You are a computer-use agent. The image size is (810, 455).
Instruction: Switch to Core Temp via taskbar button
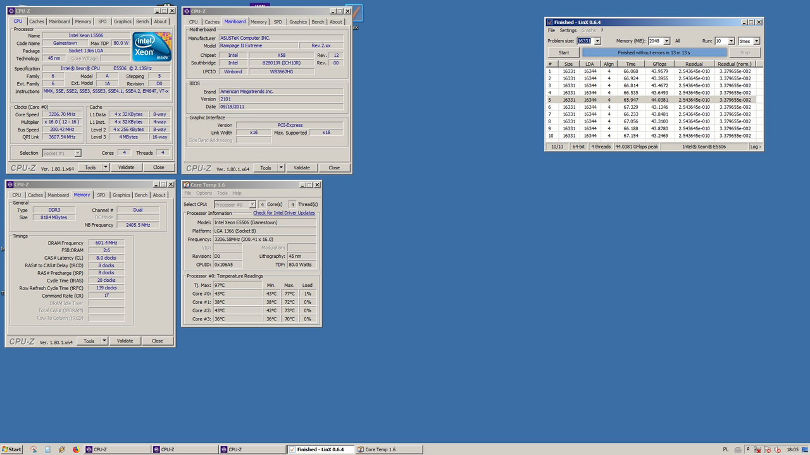[389, 449]
